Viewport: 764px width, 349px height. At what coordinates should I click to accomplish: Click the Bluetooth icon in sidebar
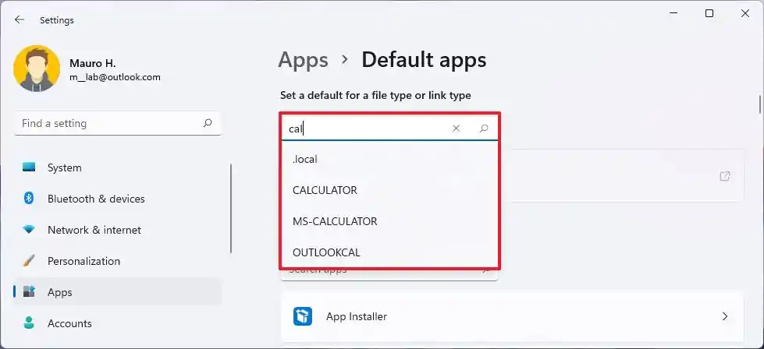pos(29,199)
